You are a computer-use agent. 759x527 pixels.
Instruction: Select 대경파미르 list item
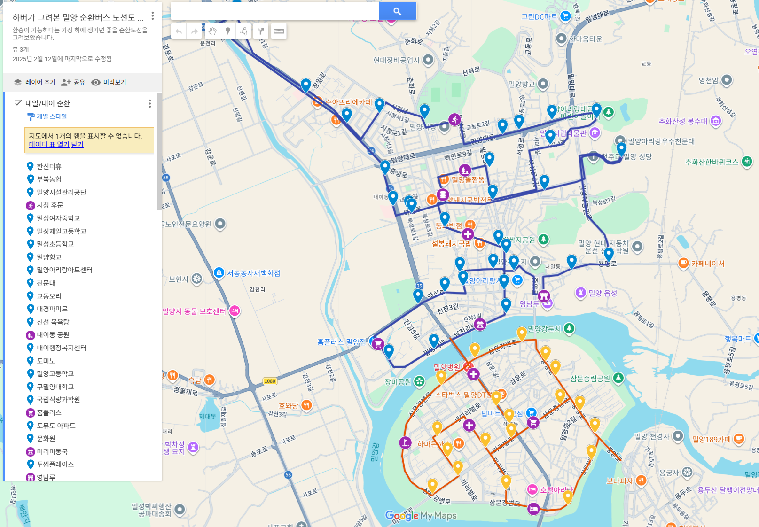pyautogui.click(x=52, y=309)
